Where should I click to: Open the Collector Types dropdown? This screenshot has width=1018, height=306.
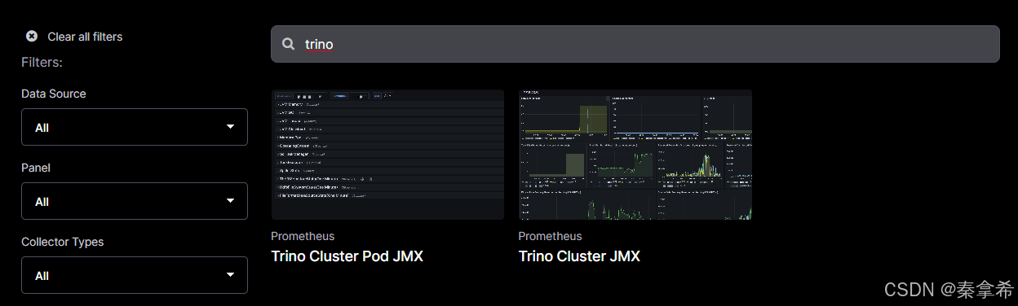pyautogui.click(x=135, y=275)
